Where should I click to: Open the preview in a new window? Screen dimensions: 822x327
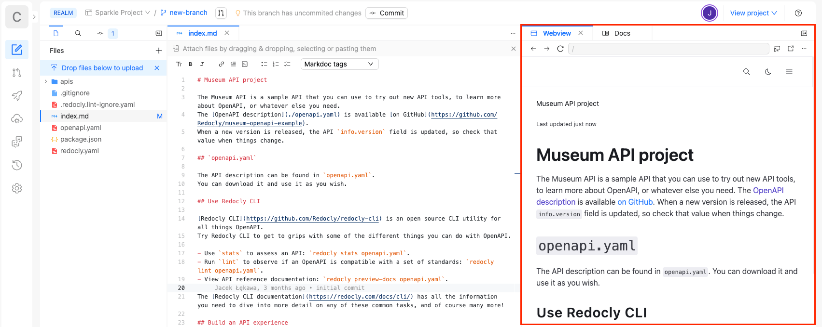791,49
